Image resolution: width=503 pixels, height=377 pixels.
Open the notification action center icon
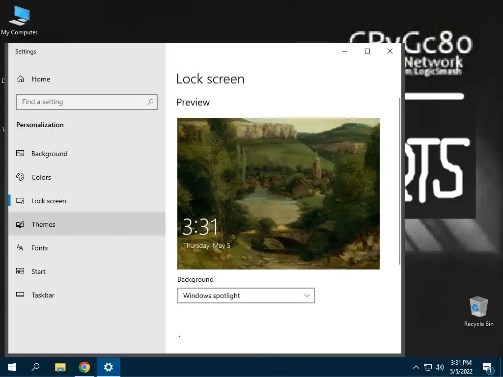[487, 368]
